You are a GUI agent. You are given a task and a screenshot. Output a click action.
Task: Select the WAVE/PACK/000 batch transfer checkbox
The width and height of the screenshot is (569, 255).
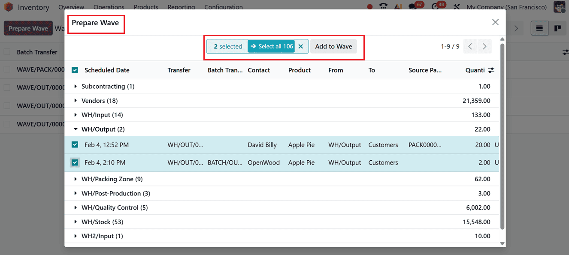pos(6,69)
